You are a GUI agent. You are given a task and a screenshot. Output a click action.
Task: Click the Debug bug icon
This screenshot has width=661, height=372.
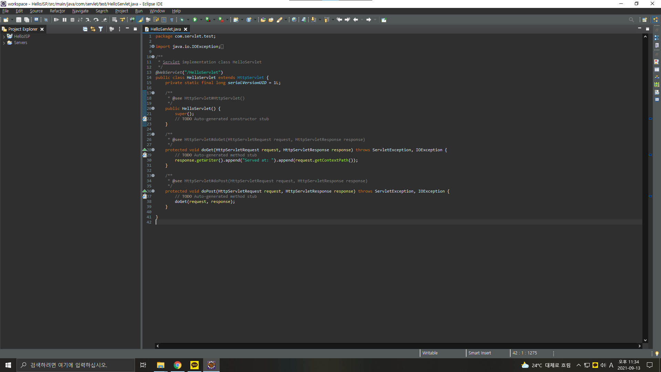pos(182,20)
